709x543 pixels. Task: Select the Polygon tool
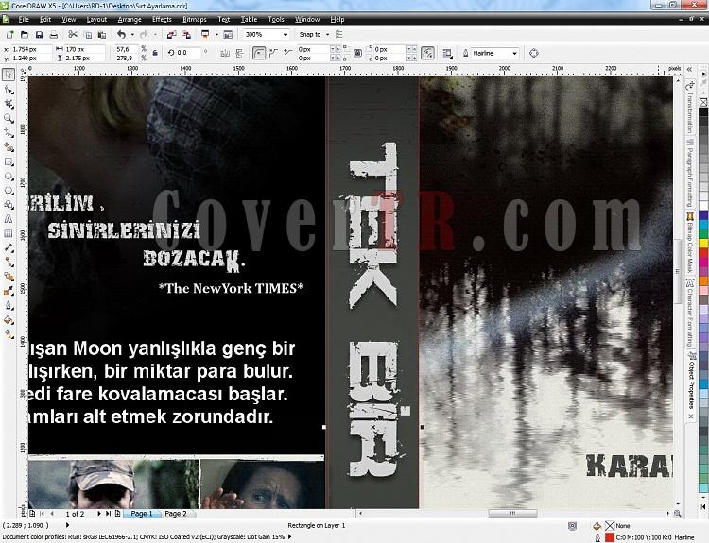9,191
